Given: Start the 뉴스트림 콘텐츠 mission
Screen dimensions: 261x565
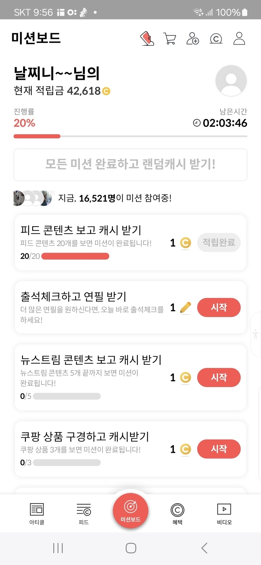Looking at the screenshot, I should point(219,377).
